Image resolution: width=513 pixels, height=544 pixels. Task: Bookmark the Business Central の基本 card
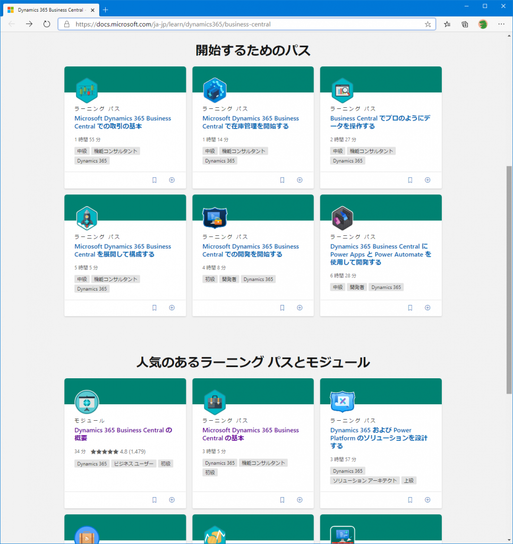click(x=282, y=500)
